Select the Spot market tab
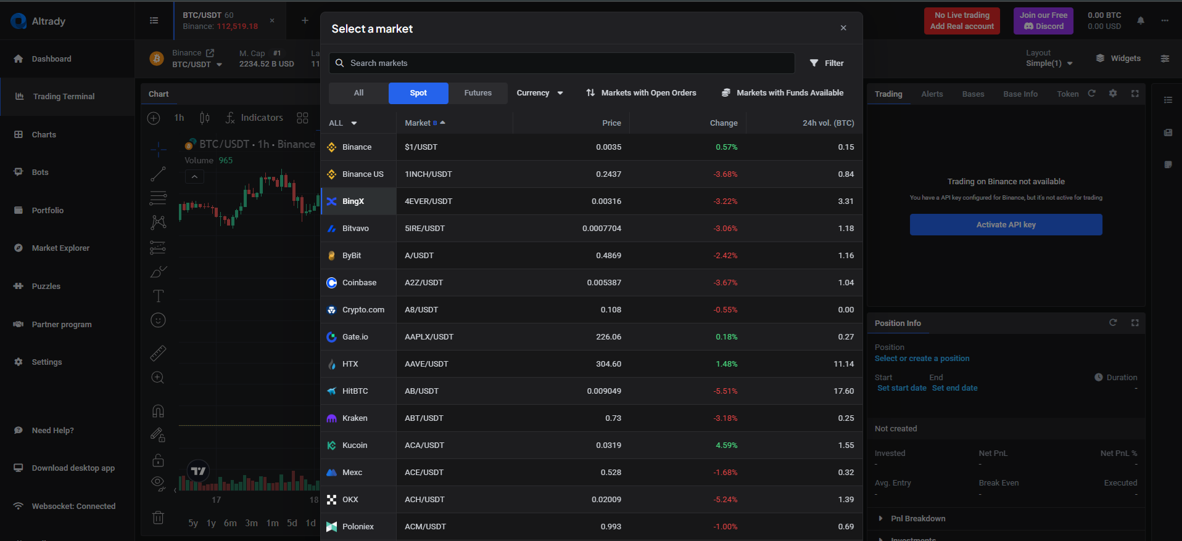Screen dimensions: 1182x541 pos(418,93)
